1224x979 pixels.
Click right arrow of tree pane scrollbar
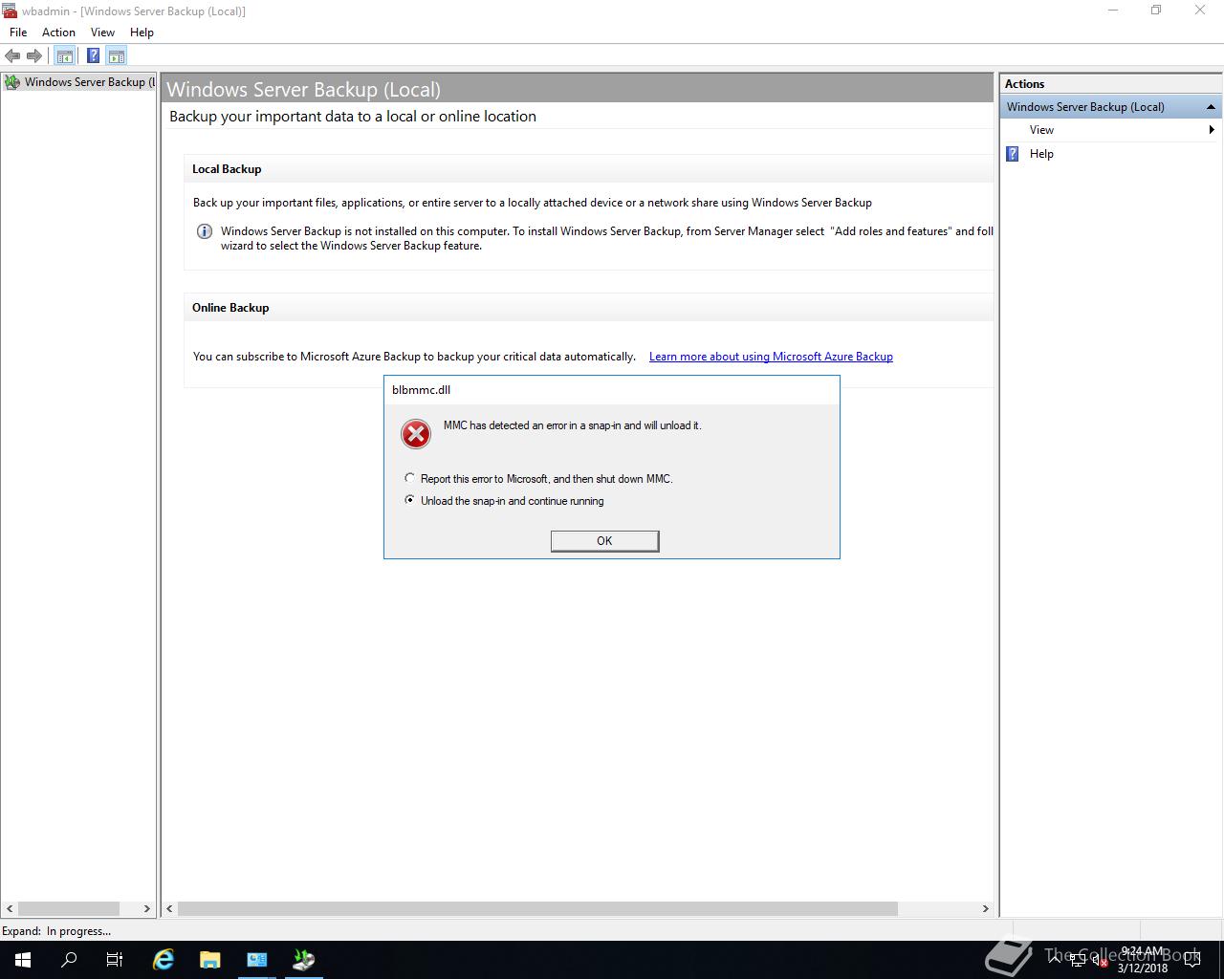(147, 908)
